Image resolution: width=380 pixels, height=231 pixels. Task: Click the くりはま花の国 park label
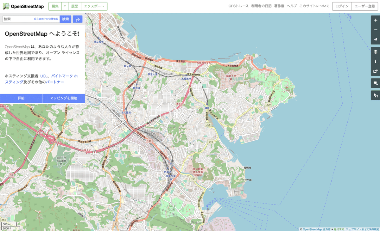[x=171, y=208]
